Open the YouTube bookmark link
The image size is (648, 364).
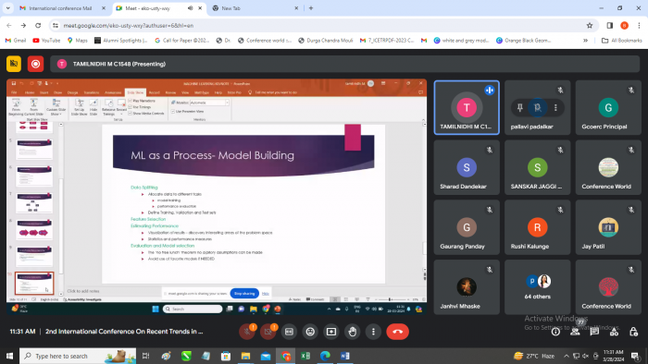46,41
